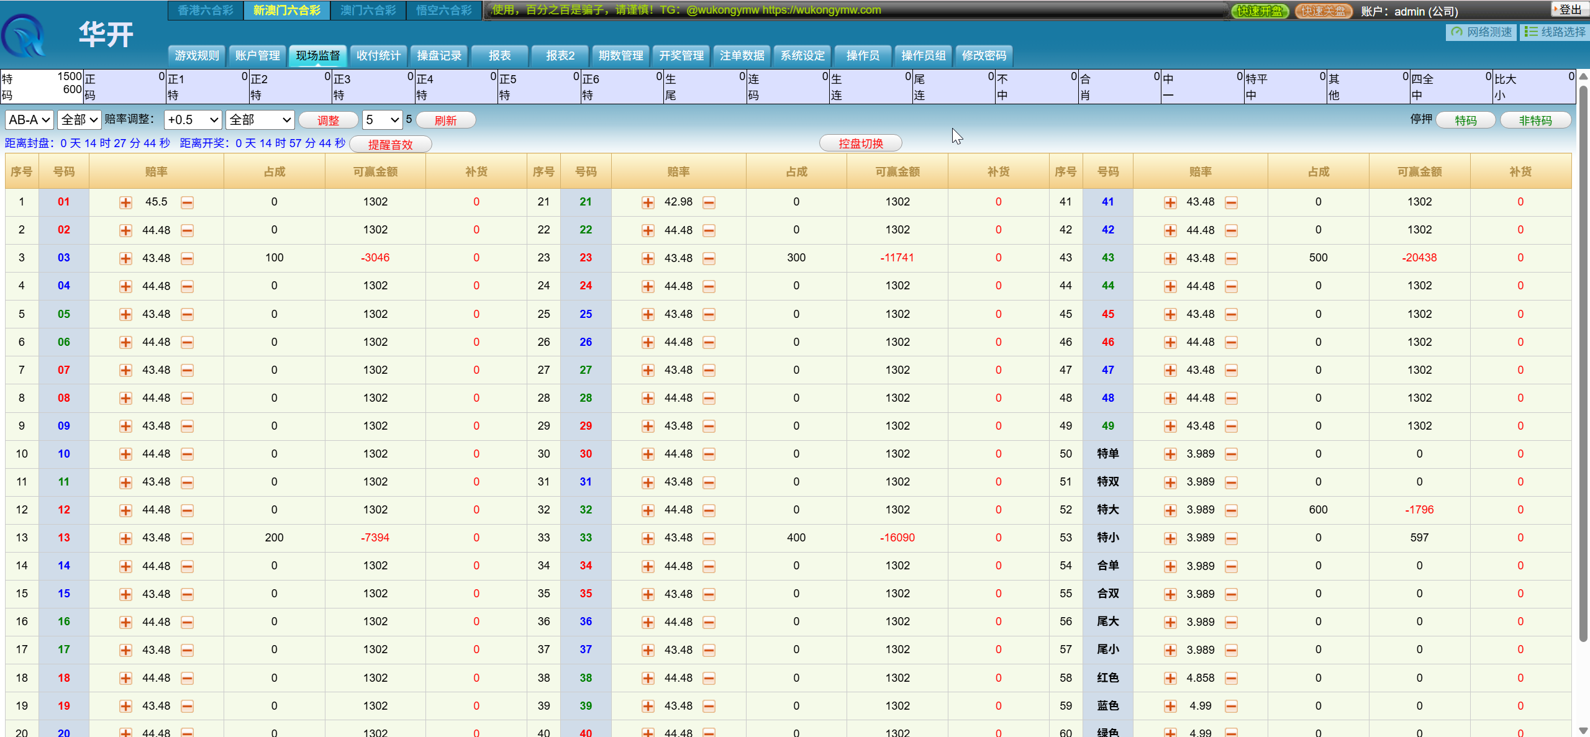The image size is (1590, 737).
Task: Click the vertical scrollbar thumb
Action: pos(1583,363)
